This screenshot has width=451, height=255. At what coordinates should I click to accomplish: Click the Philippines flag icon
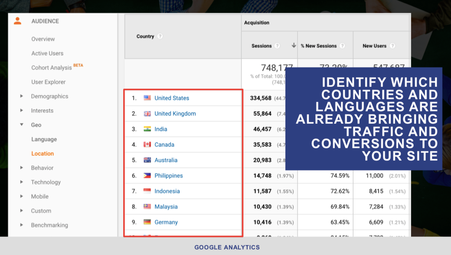pos(147,175)
